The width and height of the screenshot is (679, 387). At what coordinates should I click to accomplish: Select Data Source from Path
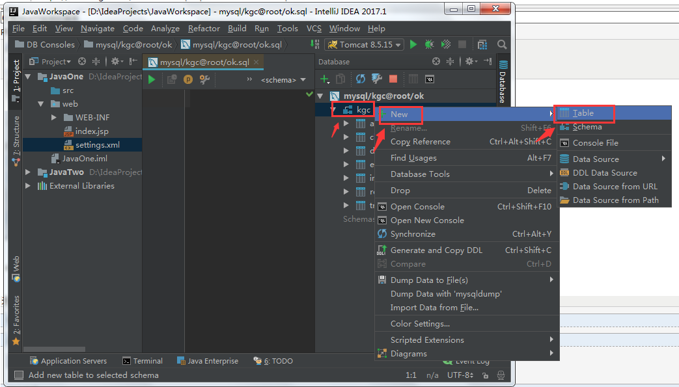coord(614,200)
